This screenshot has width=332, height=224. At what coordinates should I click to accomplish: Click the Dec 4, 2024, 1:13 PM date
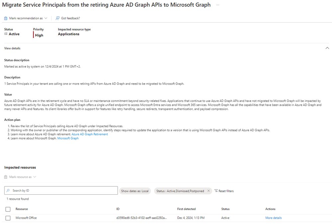point(191,218)
